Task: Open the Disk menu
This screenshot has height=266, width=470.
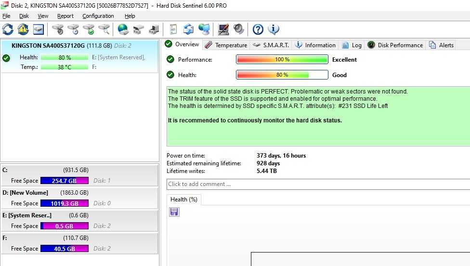Action: click(x=24, y=16)
